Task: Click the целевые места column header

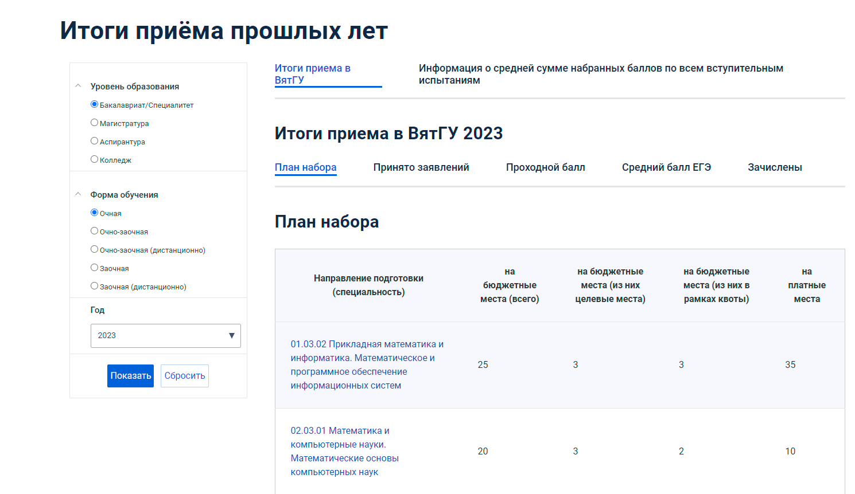Action: coord(611,285)
